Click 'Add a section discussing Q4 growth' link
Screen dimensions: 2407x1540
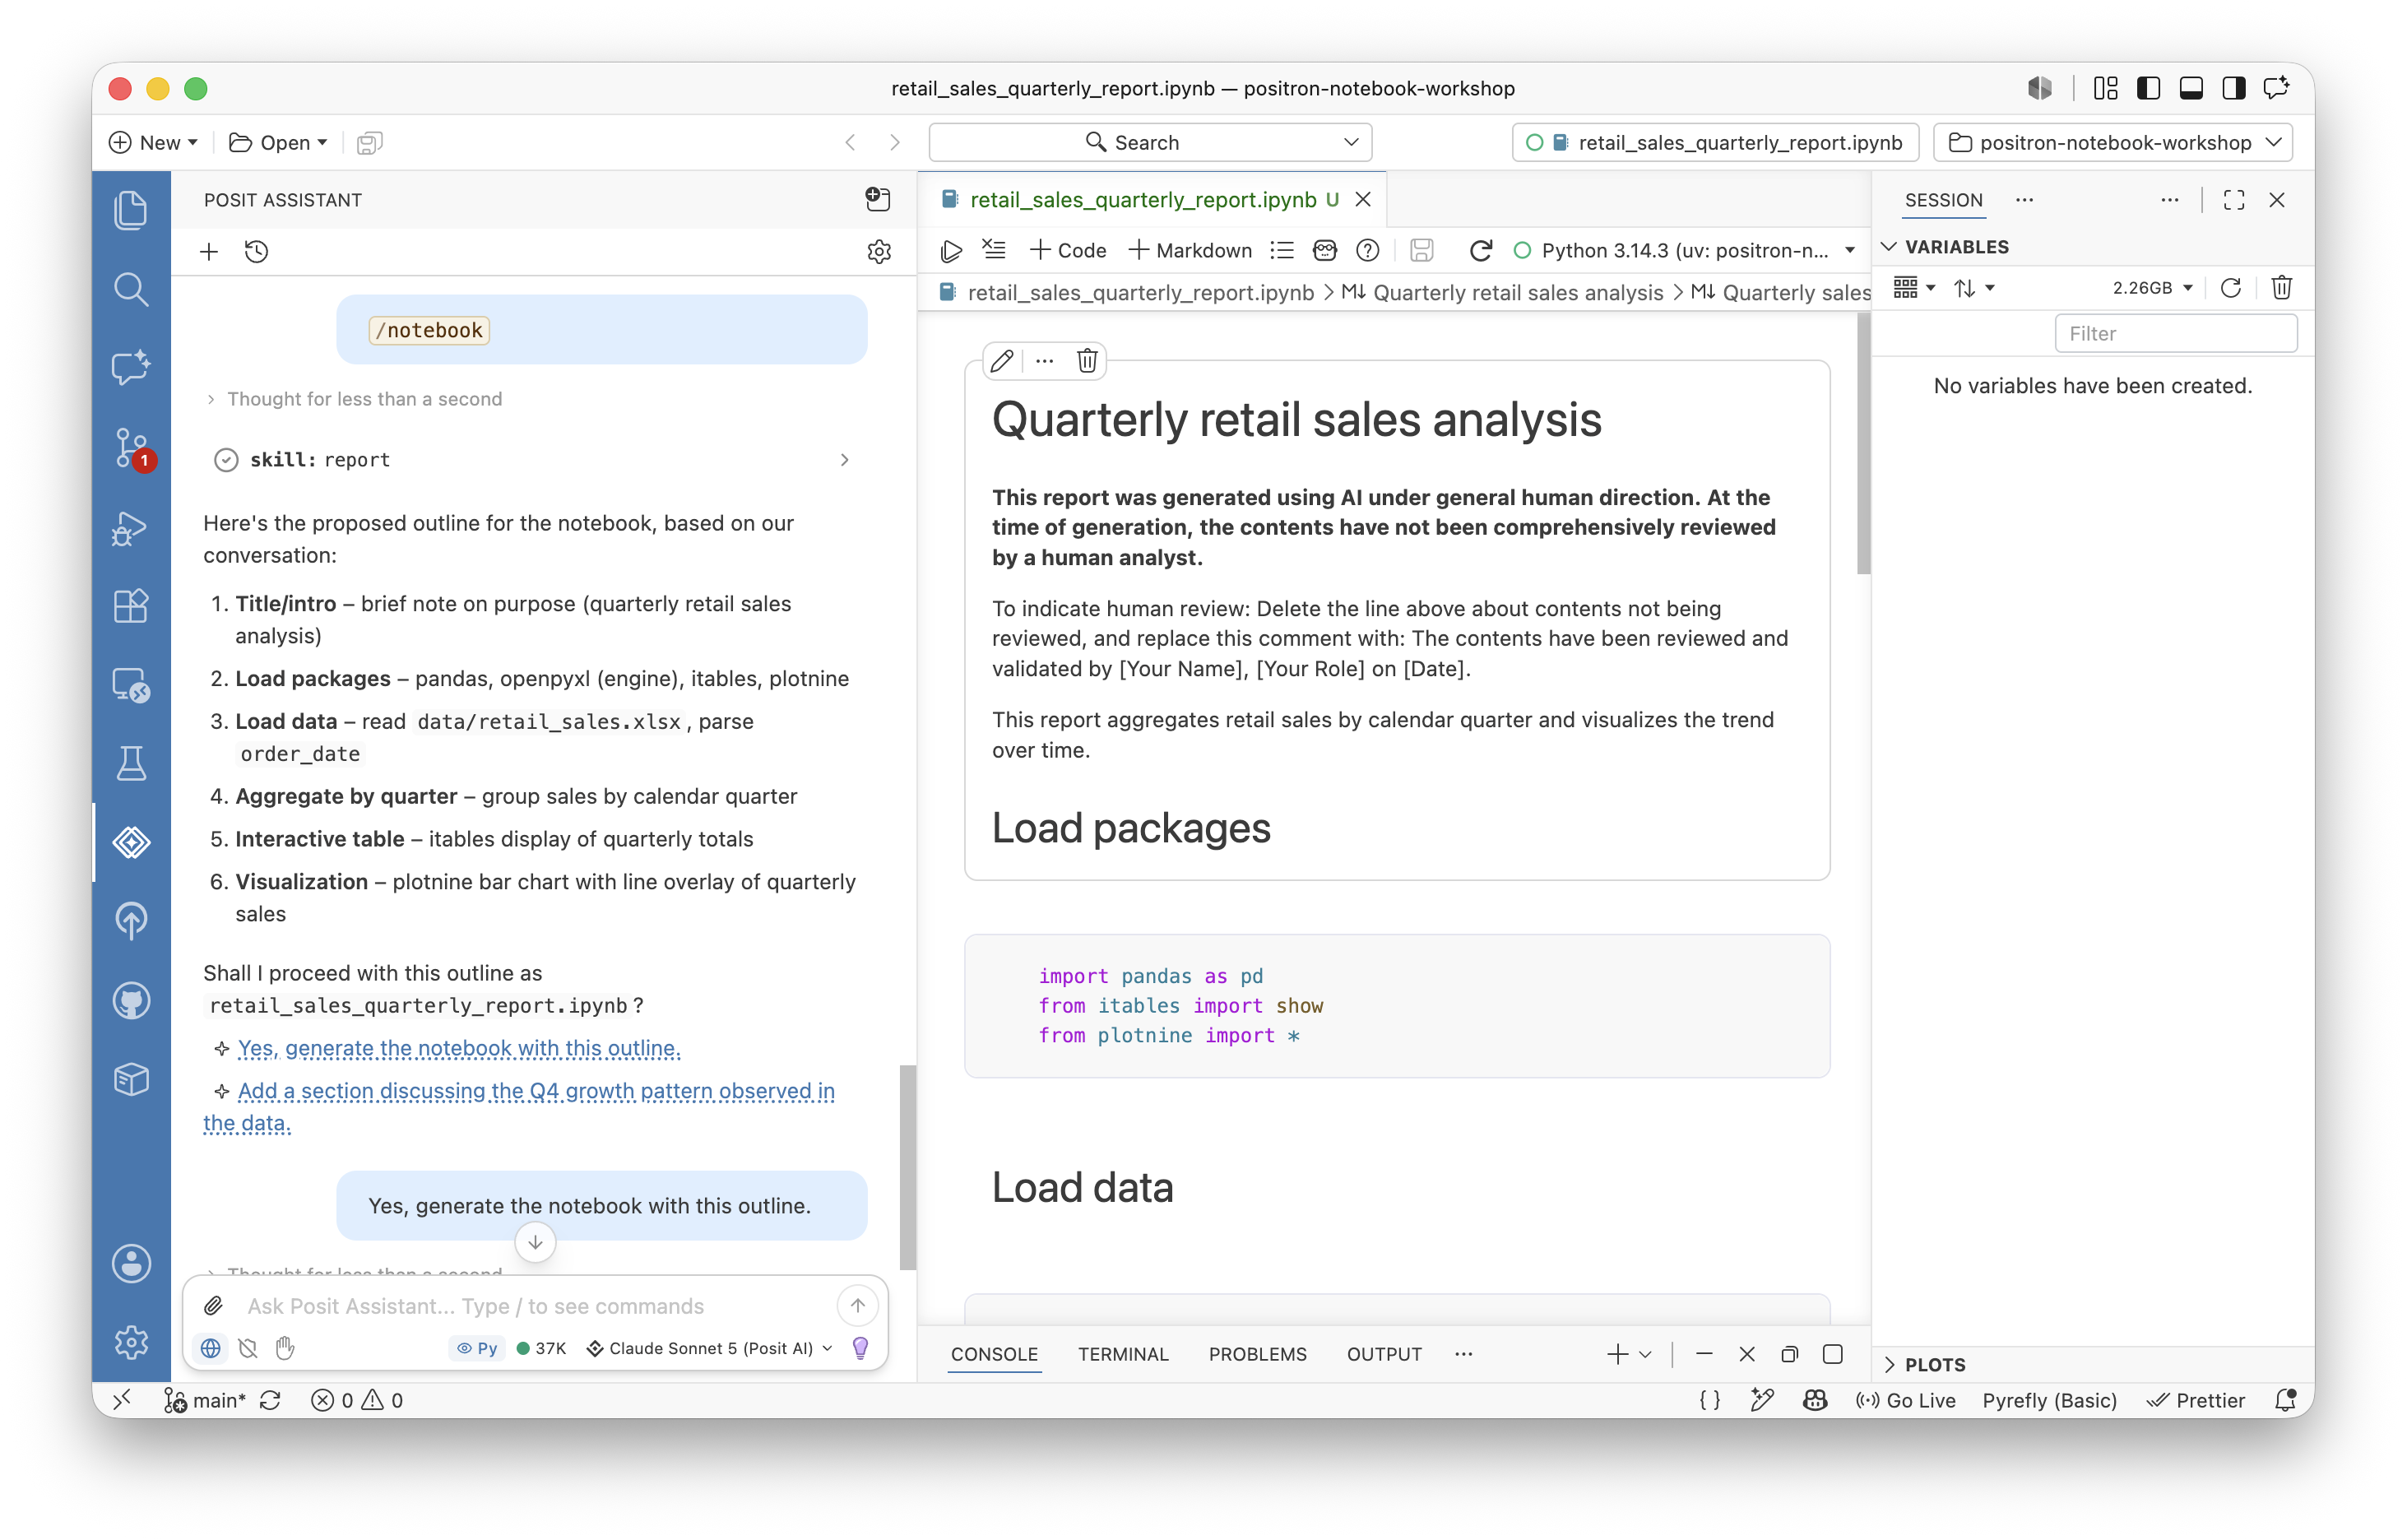519,1107
